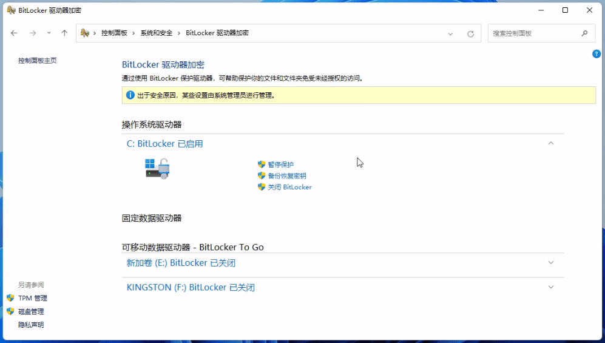
Task: Click 关闭 BitLocker link
Action: click(290, 187)
